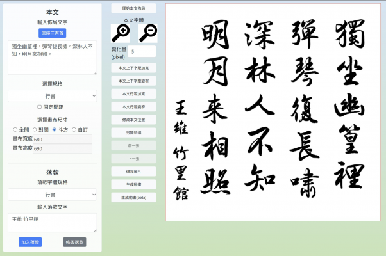Toggle the 固定間距 checkbox
The width and height of the screenshot is (386, 256).
[40, 107]
